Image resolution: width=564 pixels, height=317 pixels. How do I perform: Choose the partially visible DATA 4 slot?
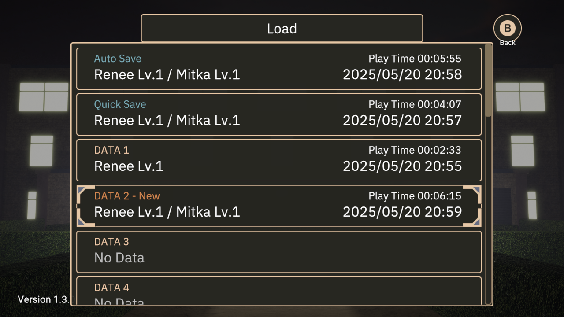pos(279,291)
